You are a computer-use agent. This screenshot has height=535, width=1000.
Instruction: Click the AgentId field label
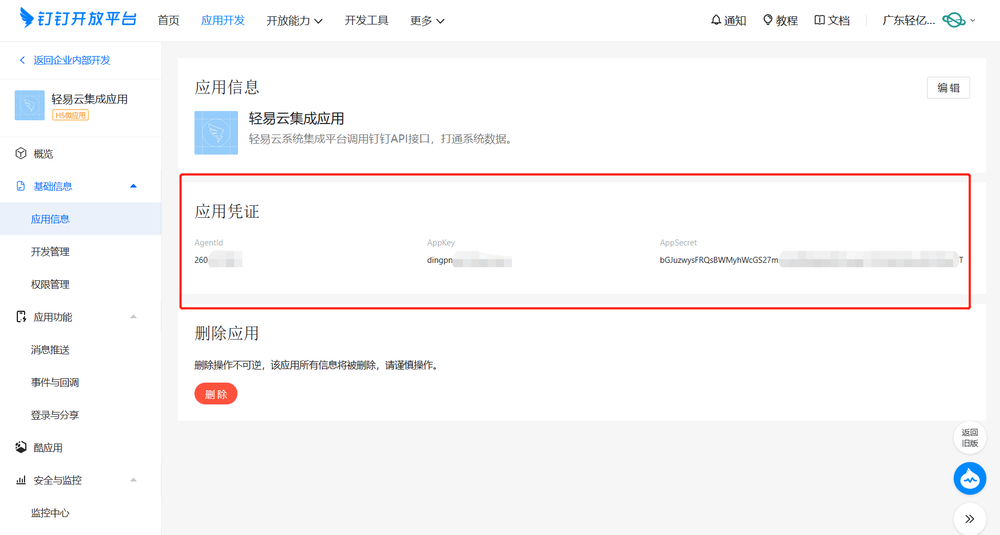[x=209, y=243]
